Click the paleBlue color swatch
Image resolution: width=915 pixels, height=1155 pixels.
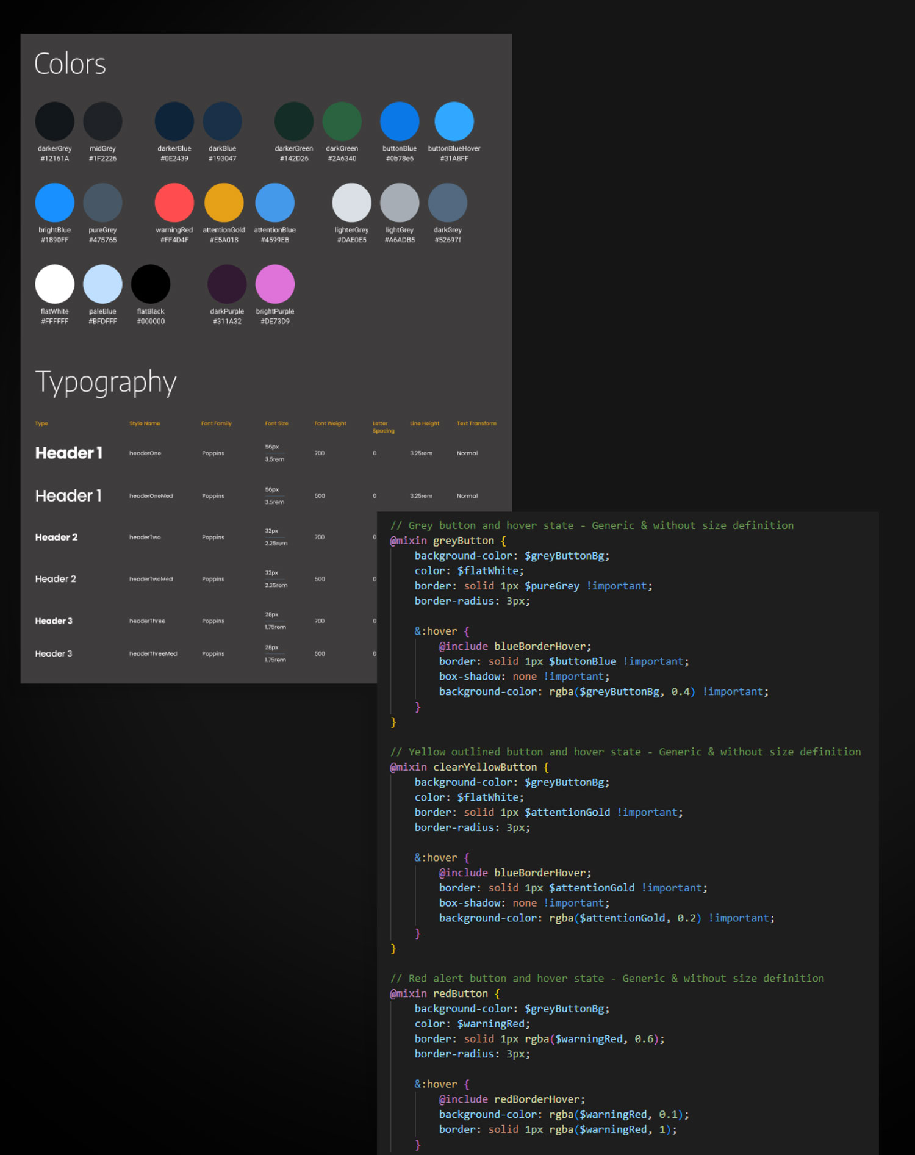coord(102,284)
